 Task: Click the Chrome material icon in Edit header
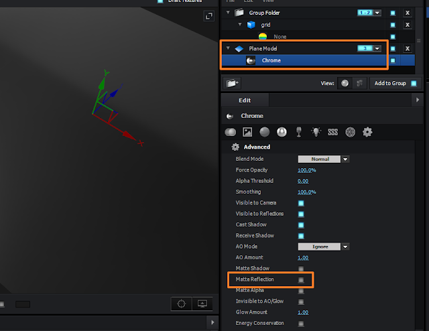[x=230, y=117]
